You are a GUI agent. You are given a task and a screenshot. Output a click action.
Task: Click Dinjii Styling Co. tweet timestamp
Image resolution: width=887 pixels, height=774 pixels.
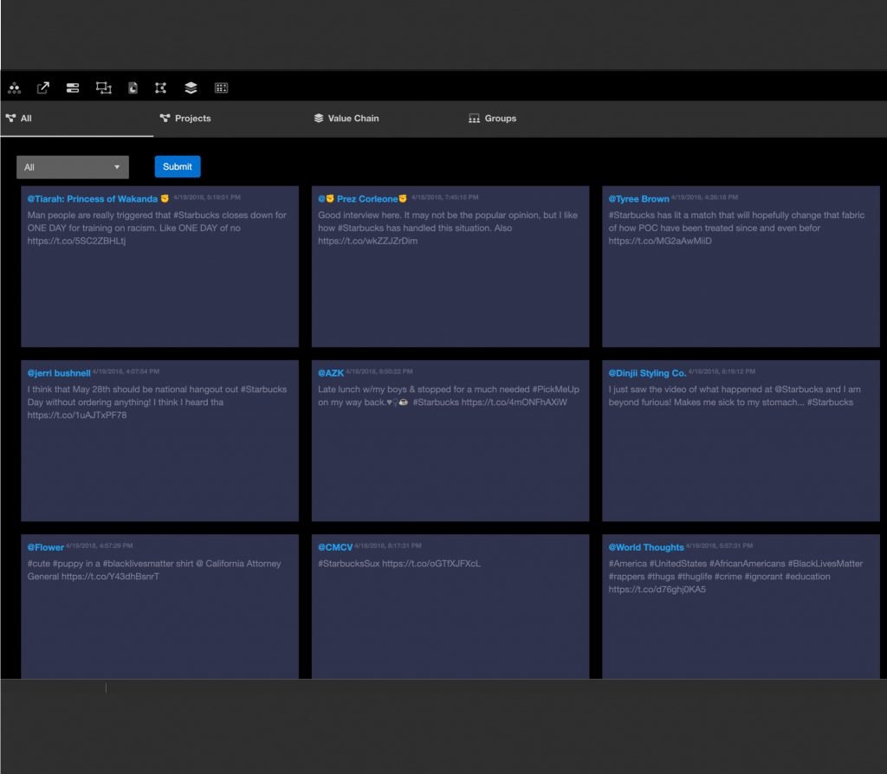722,371
